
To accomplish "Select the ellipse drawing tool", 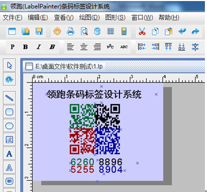I will tap(9, 126).
